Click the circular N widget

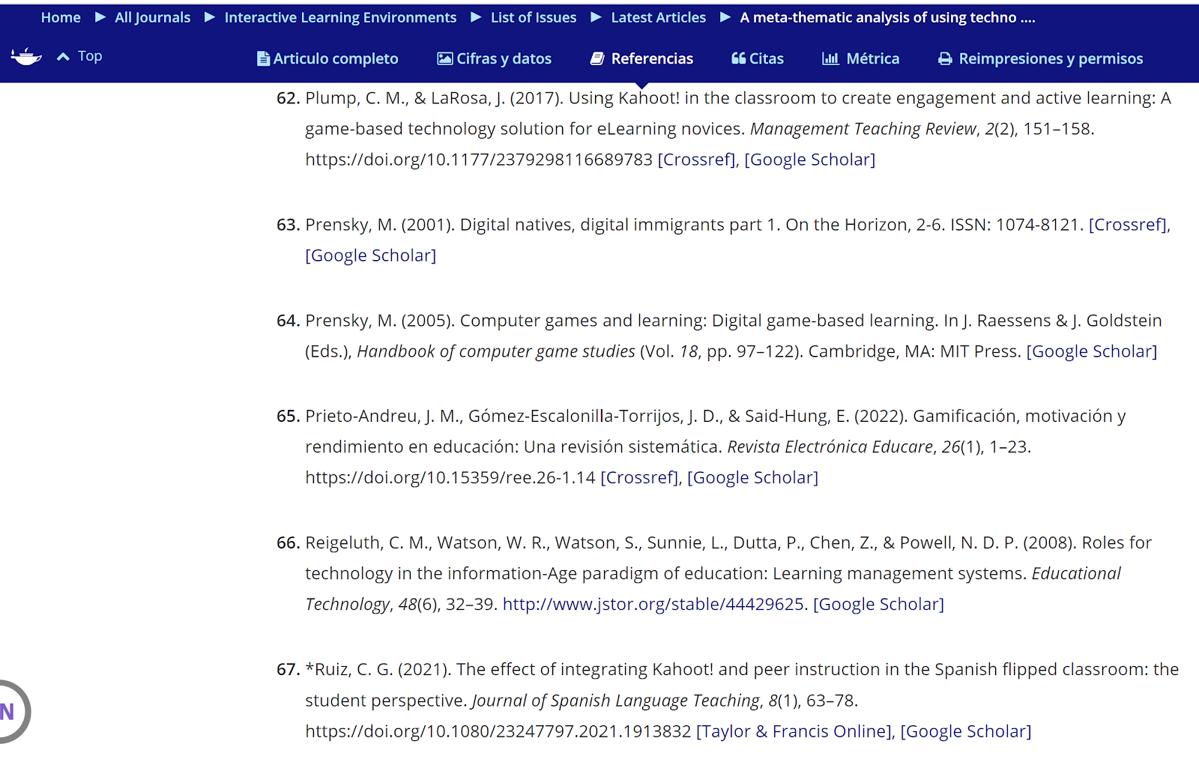click(x=9, y=712)
